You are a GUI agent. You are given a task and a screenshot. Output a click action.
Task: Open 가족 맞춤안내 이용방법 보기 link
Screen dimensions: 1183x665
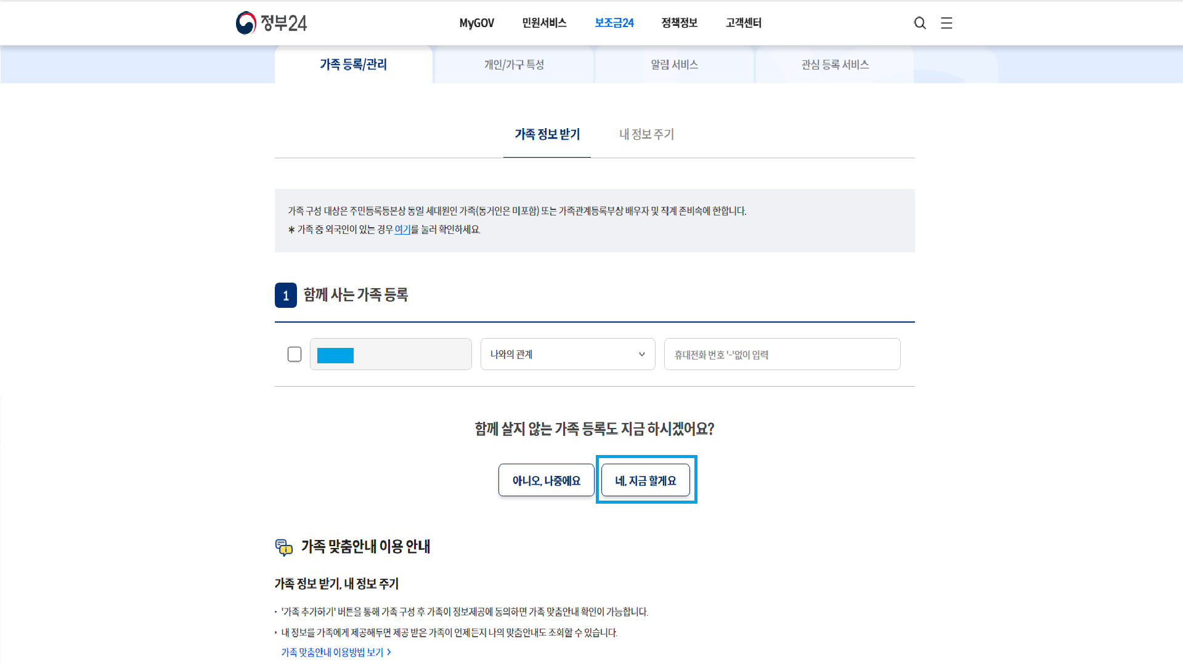coord(332,652)
